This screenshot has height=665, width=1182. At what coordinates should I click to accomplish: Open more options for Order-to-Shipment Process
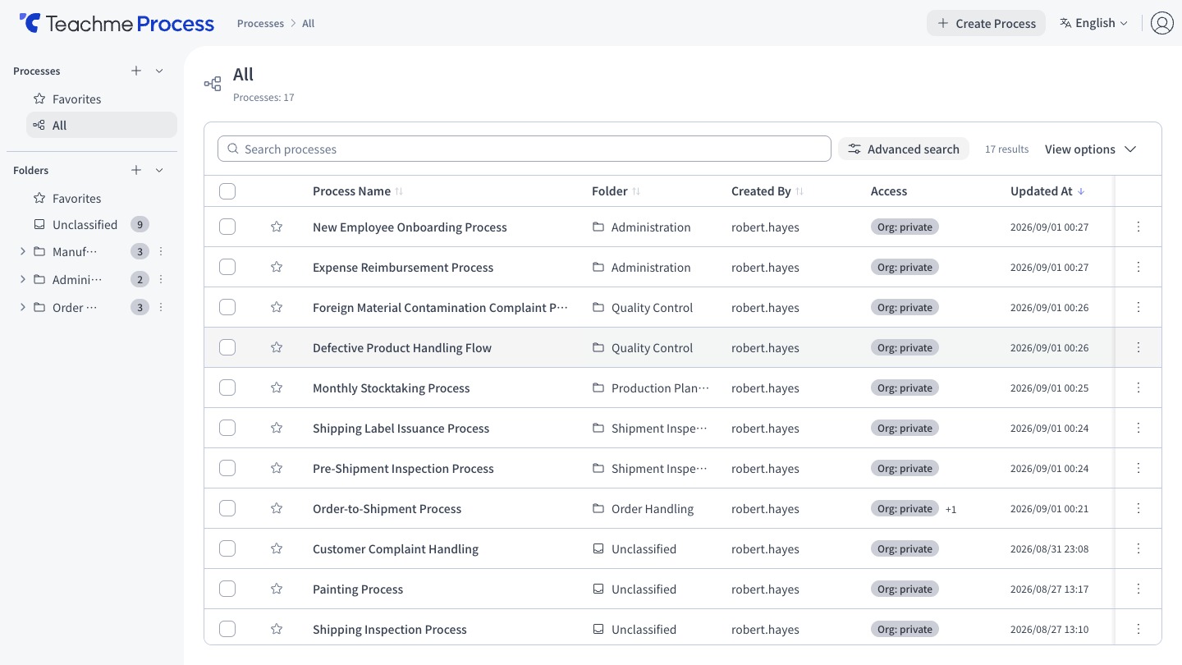1138,508
